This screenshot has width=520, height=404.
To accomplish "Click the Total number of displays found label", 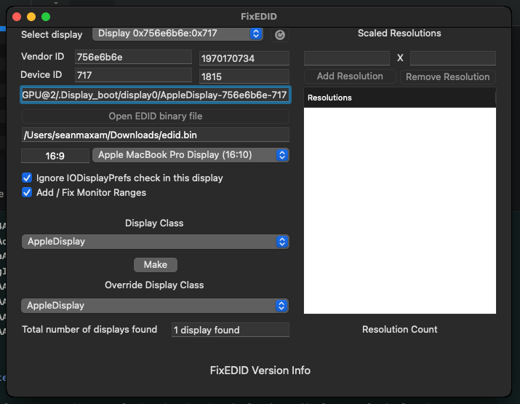I will (x=89, y=330).
